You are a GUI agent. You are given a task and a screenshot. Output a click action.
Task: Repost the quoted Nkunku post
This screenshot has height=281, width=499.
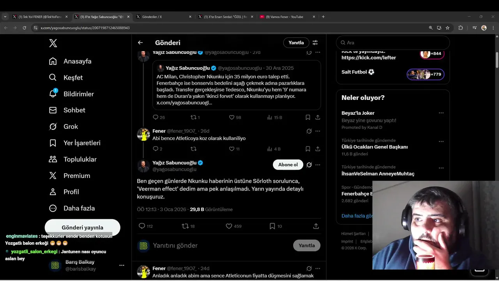click(x=193, y=117)
